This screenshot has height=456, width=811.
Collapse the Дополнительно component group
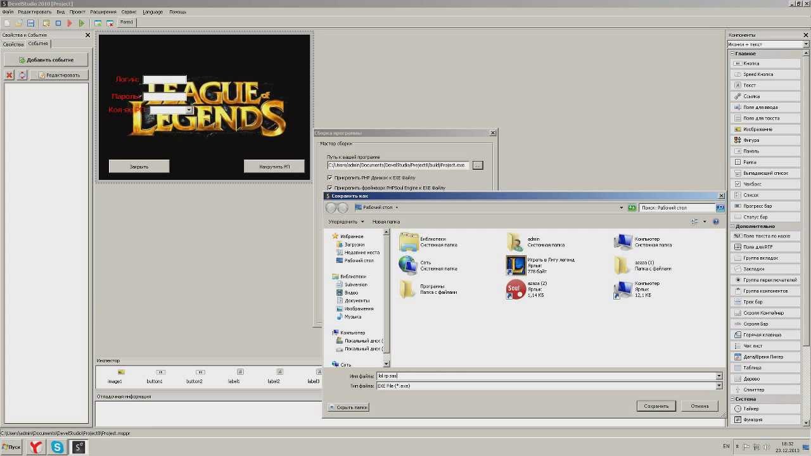tap(732, 226)
